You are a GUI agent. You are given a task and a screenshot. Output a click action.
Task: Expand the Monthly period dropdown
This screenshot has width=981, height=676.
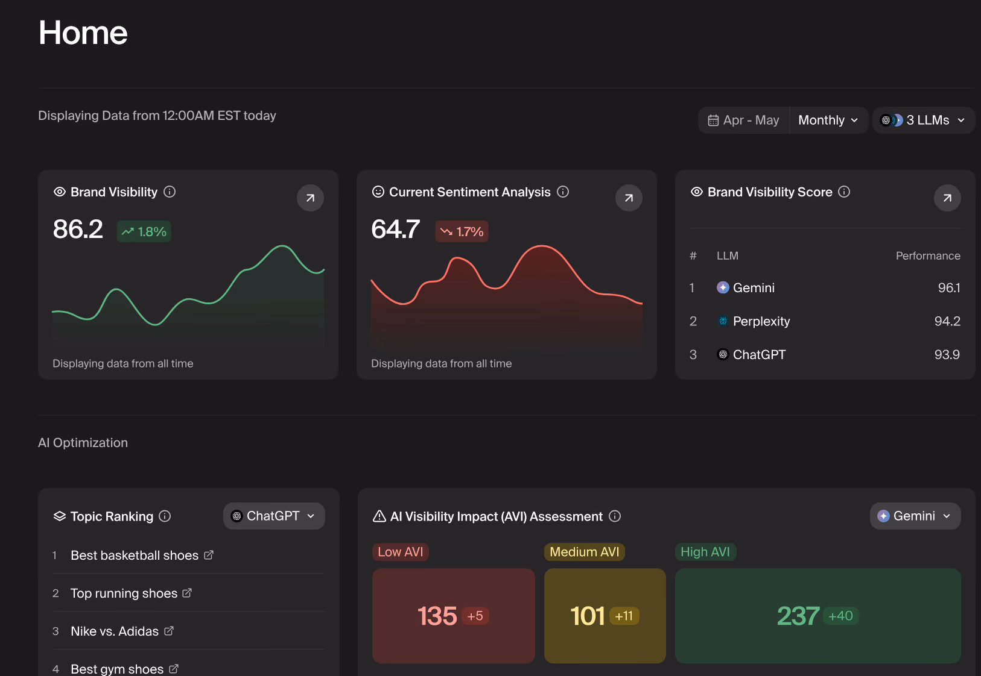(828, 120)
